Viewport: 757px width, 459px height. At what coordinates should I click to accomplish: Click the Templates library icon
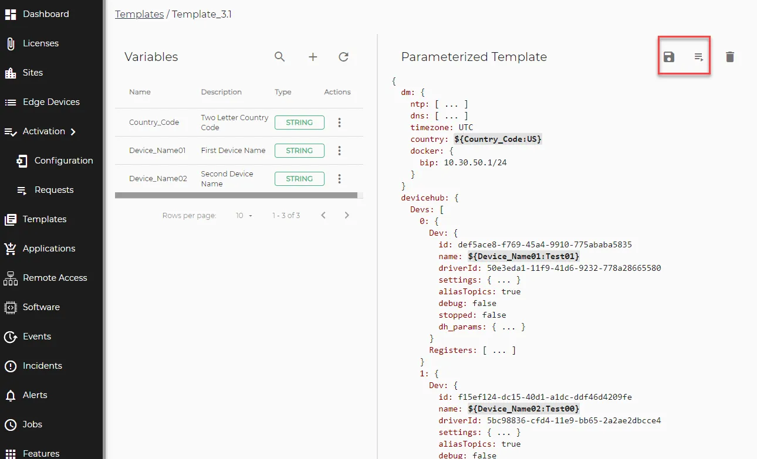[11, 219]
